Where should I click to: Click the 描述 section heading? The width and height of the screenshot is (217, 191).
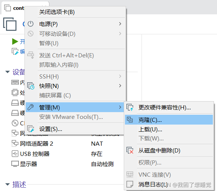pyautogui.click(x=19, y=185)
